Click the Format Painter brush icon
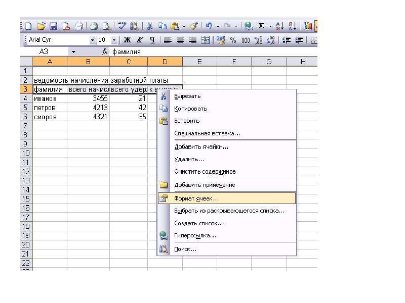 194,26
